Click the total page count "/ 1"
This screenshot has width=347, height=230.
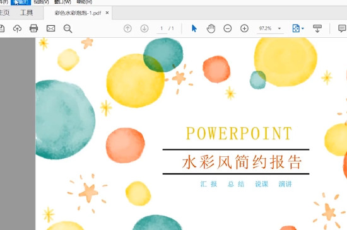[x=171, y=28]
